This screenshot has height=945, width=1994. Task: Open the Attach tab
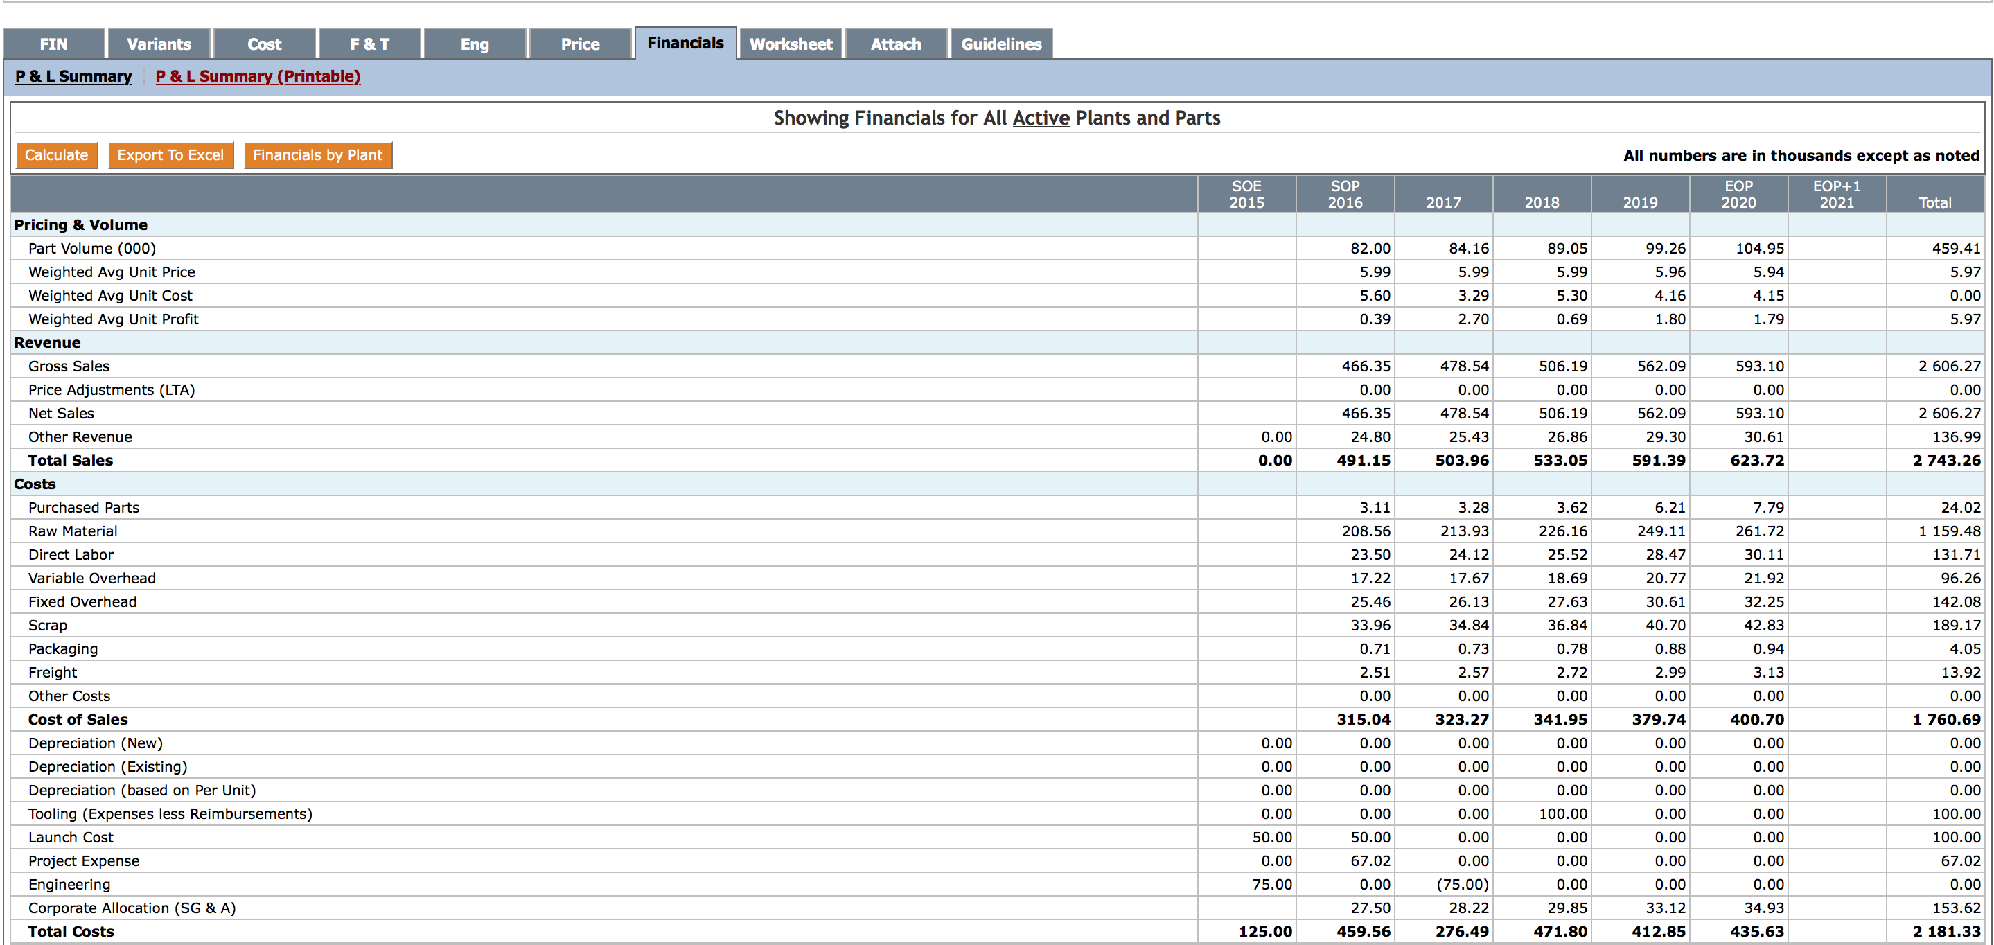(896, 44)
